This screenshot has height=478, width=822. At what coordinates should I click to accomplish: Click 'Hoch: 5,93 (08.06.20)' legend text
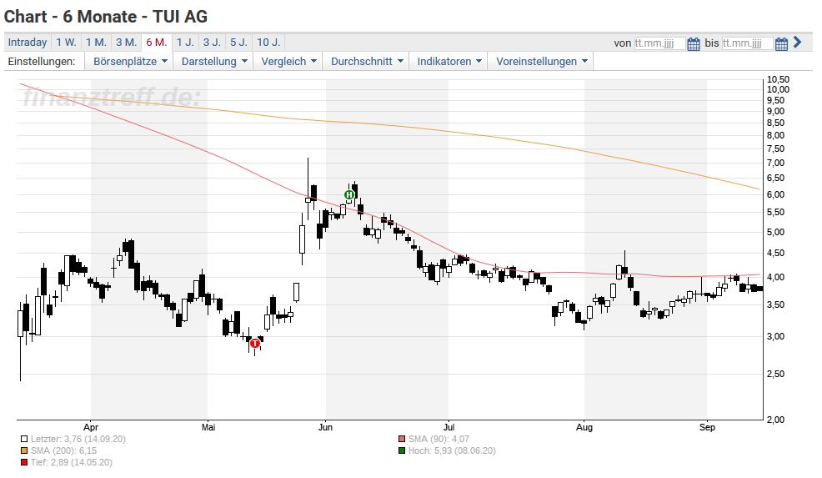[452, 450]
